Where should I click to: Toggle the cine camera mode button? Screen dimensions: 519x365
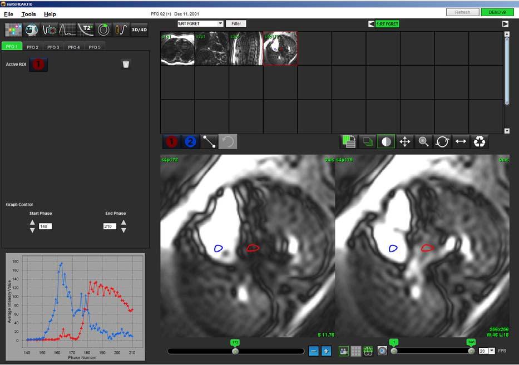(x=344, y=351)
